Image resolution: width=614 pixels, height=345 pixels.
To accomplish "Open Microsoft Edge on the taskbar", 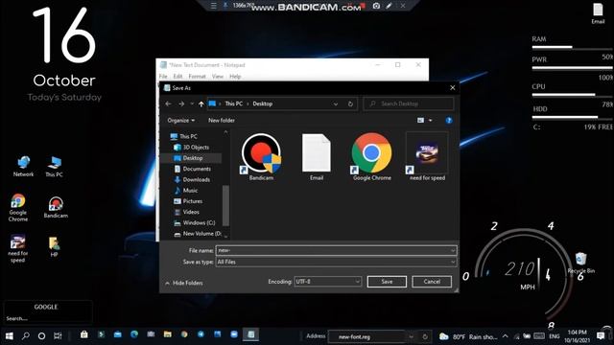I will (x=134, y=334).
